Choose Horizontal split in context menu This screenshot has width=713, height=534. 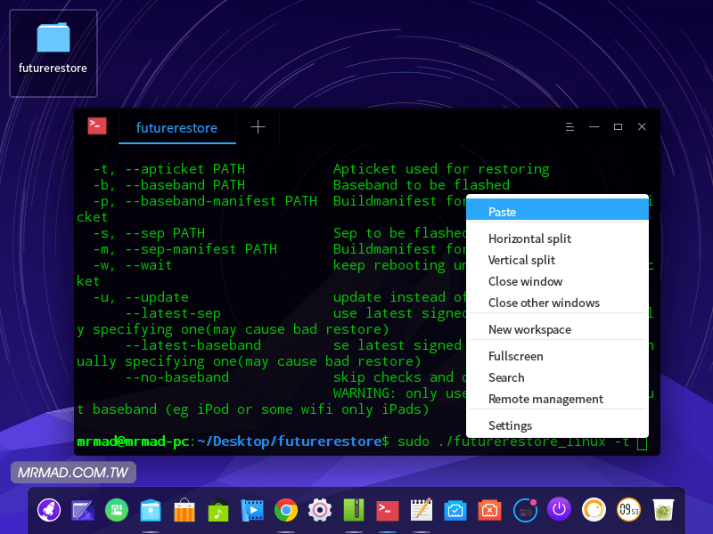(x=529, y=239)
